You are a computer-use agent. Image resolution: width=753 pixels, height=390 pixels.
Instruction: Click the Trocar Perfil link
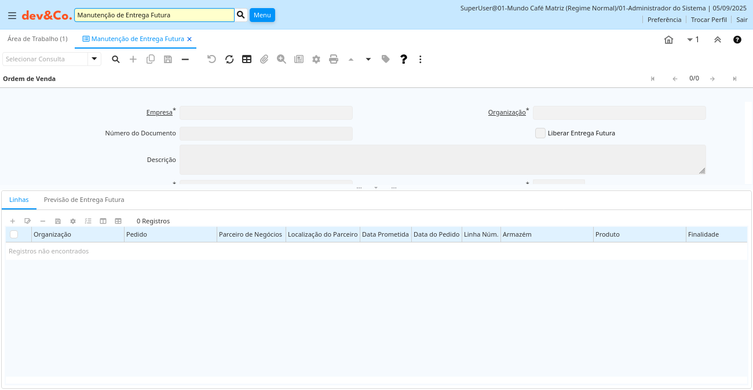(708, 20)
